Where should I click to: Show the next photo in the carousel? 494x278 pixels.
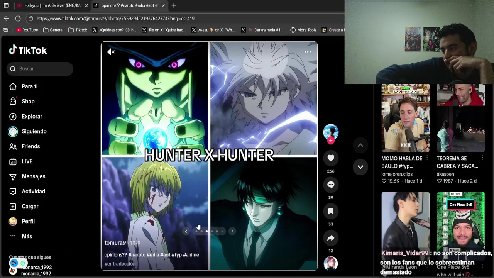point(232,231)
